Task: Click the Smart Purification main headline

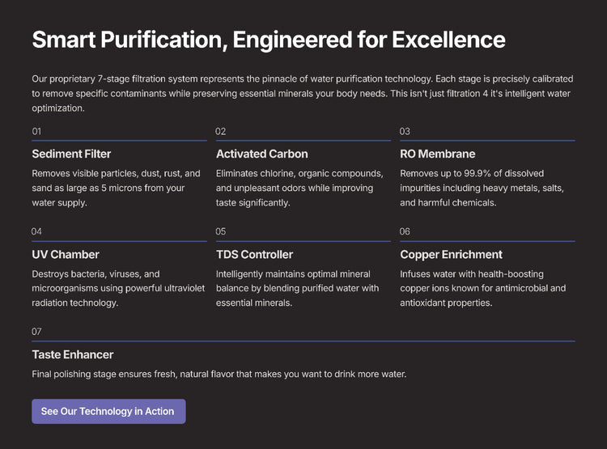Action: point(268,40)
